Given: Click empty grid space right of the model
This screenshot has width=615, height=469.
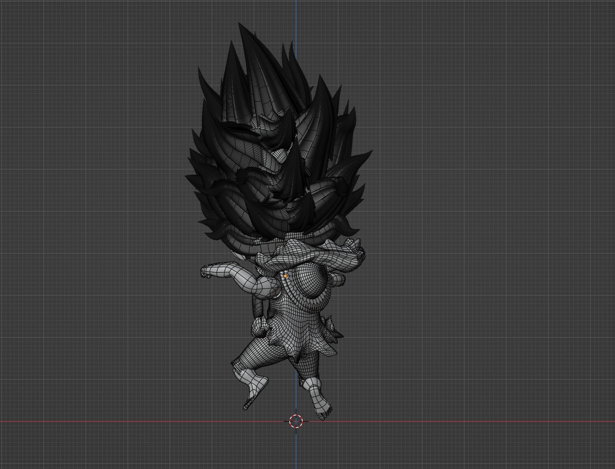Looking at the screenshot, I should pos(479,223).
